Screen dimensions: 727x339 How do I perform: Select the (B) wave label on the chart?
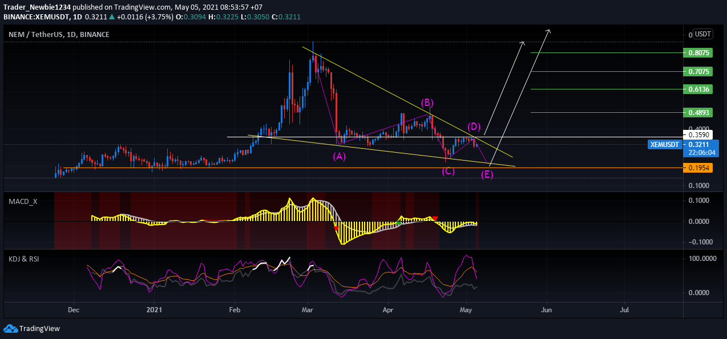[427, 103]
